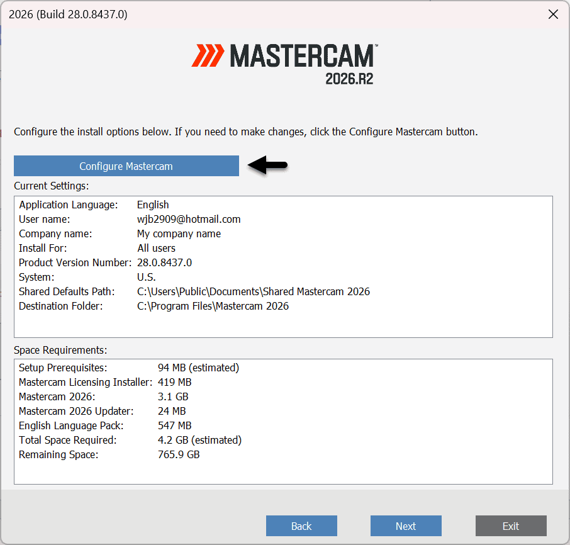Click the 'Mastercam Licensing Installer:' label
The image size is (570, 545).
point(86,382)
